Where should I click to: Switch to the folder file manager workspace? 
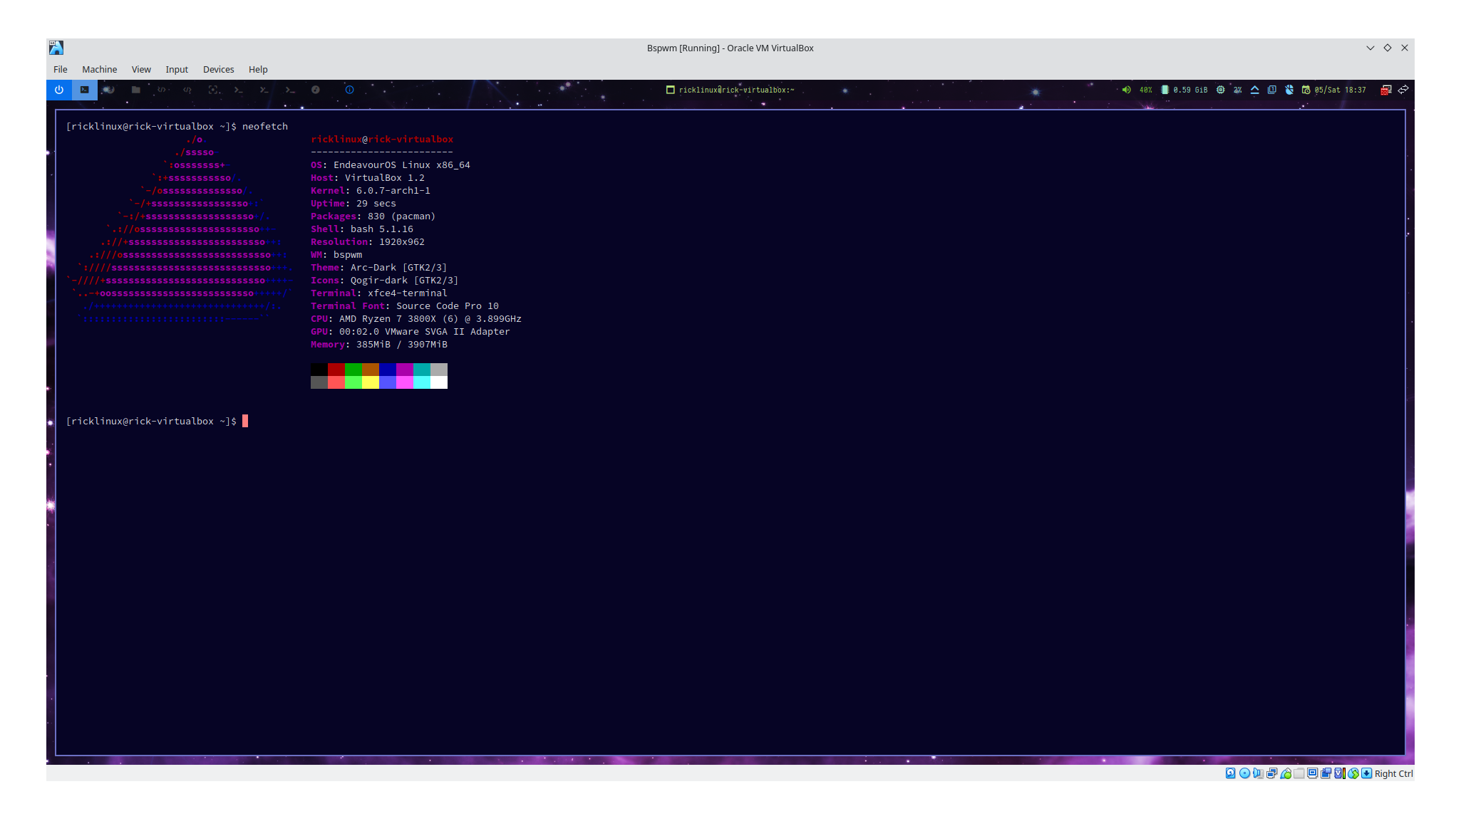pos(135,90)
